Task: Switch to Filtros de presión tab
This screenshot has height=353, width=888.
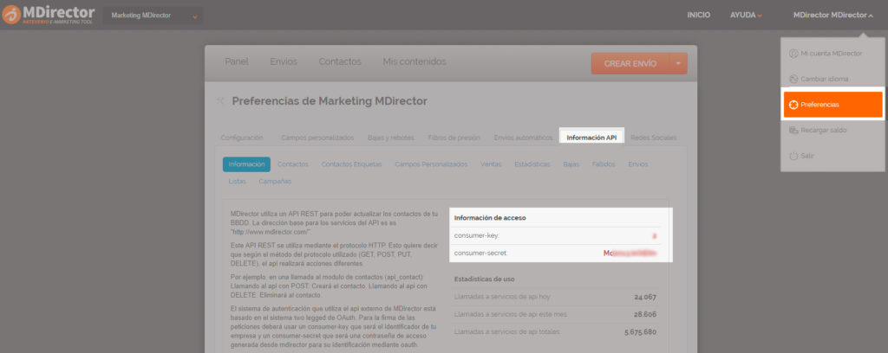Action: tap(454, 138)
